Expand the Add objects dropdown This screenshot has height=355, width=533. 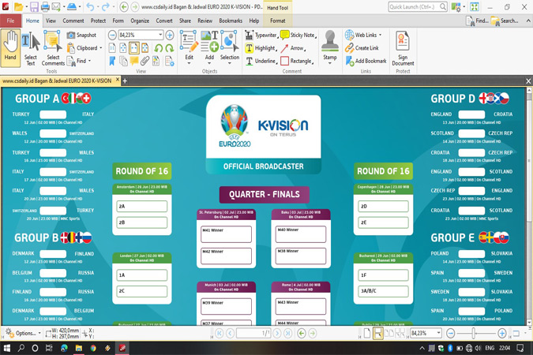click(209, 64)
